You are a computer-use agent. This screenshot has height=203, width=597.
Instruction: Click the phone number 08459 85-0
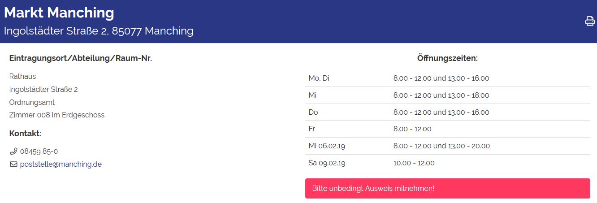tap(39, 151)
